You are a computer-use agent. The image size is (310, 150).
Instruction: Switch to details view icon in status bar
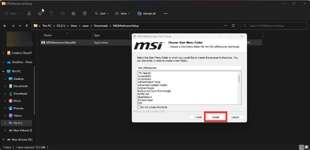pyautogui.click(x=302, y=147)
